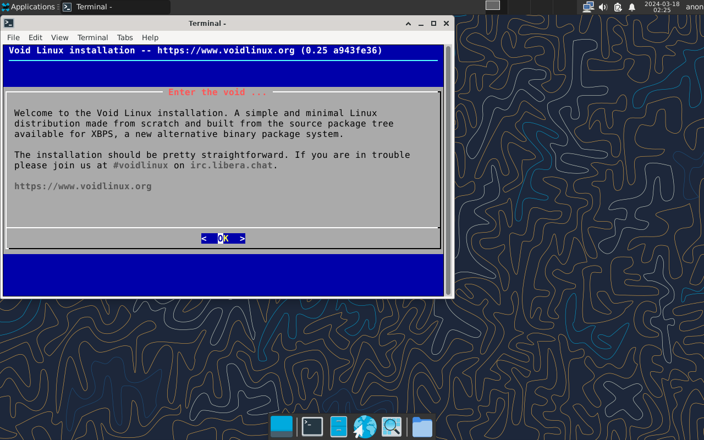
Task: Click the 'Enter the void ...' dialog title
Action: (x=217, y=92)
